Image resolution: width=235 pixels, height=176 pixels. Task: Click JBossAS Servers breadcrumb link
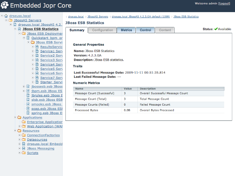pos(98,16)
